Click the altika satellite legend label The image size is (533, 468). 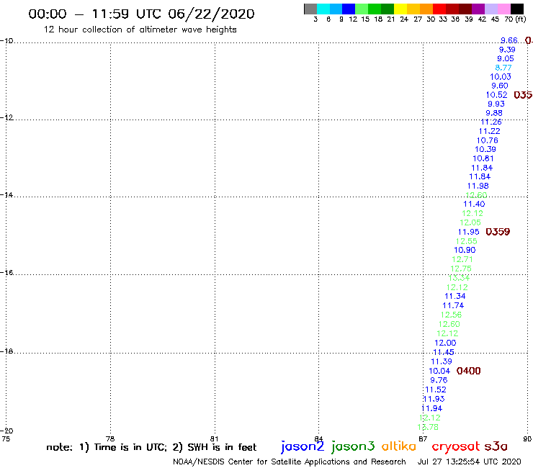398,446
